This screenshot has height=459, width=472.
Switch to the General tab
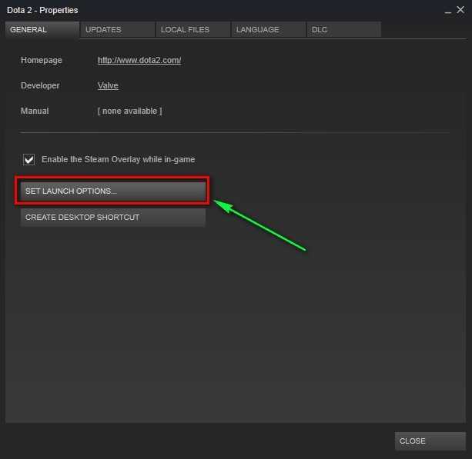(x=42, y=29)
